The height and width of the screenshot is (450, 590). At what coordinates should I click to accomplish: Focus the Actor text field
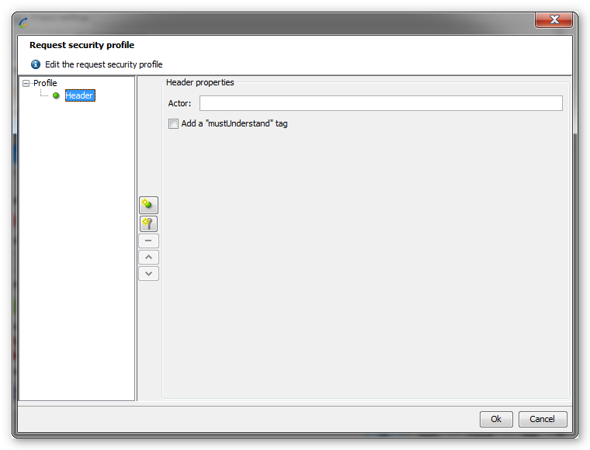(x=380, y=103)
